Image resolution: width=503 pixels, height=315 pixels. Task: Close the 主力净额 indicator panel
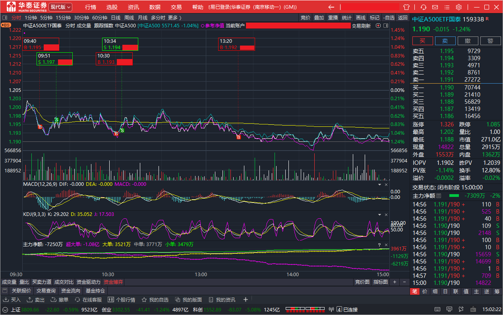(x=386, y=244)
